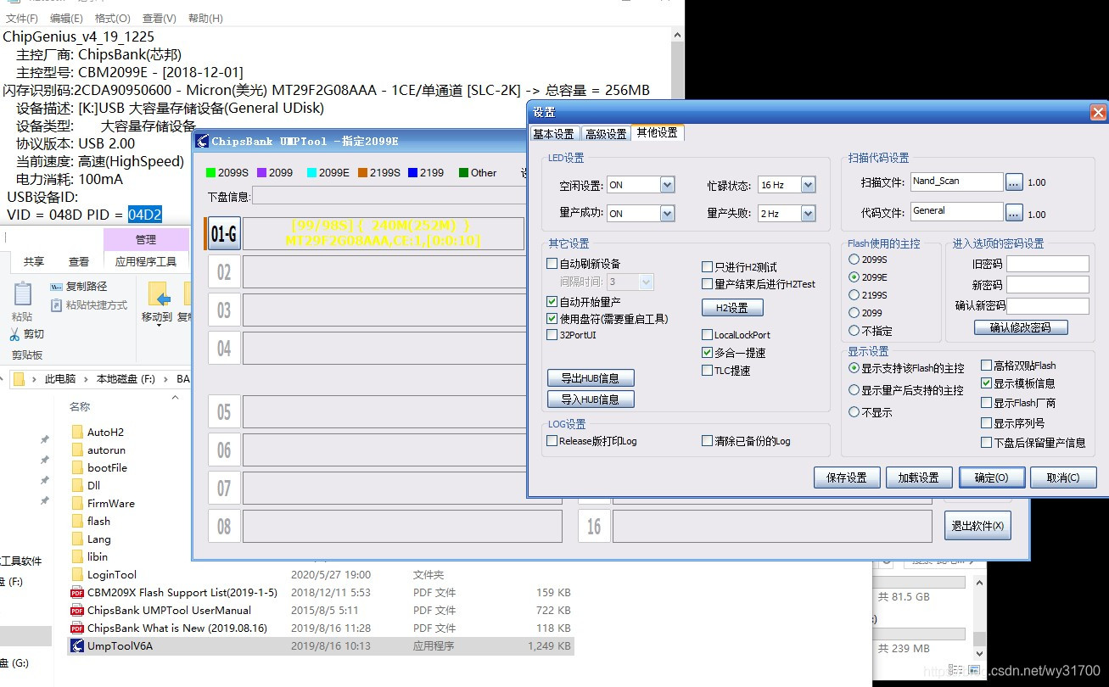This screenshot has width=1109, height=687.
Task: Enable the TLC提速 checkbox
Action: pyautogui.click(x=708, y=370)
